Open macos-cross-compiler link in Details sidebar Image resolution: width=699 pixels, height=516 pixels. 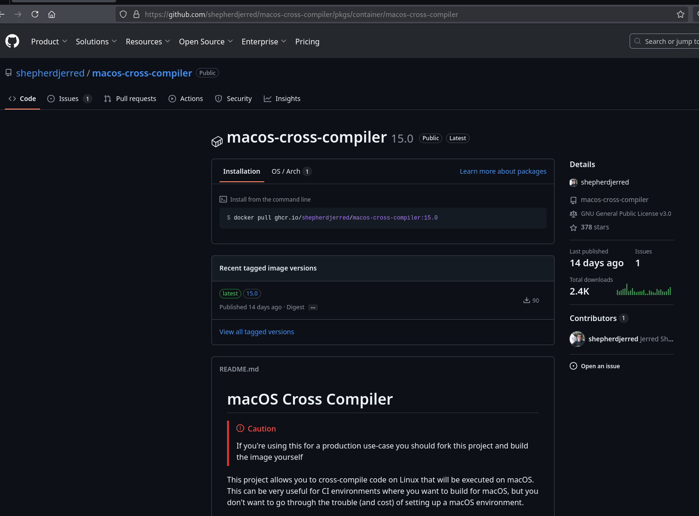615,200
